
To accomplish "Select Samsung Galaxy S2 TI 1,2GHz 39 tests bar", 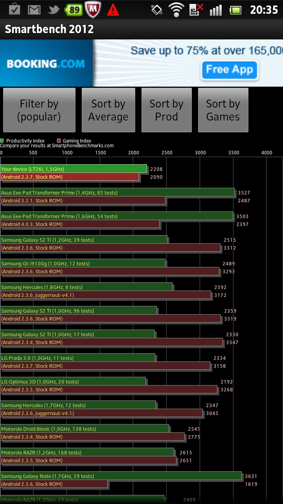I will [x=84, y=239].
